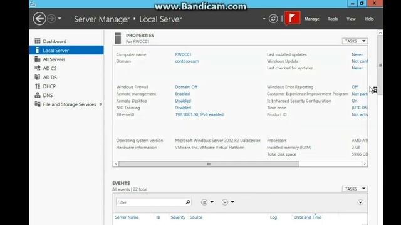Open the Tools menu
Screen dimensions: 401x225
[333, 19]
